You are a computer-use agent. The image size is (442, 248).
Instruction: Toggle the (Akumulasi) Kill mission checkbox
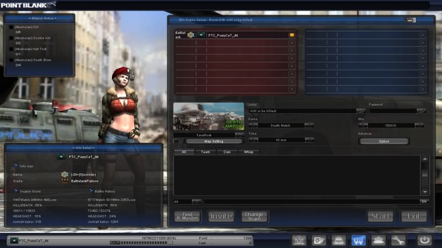tap(11, 27)
